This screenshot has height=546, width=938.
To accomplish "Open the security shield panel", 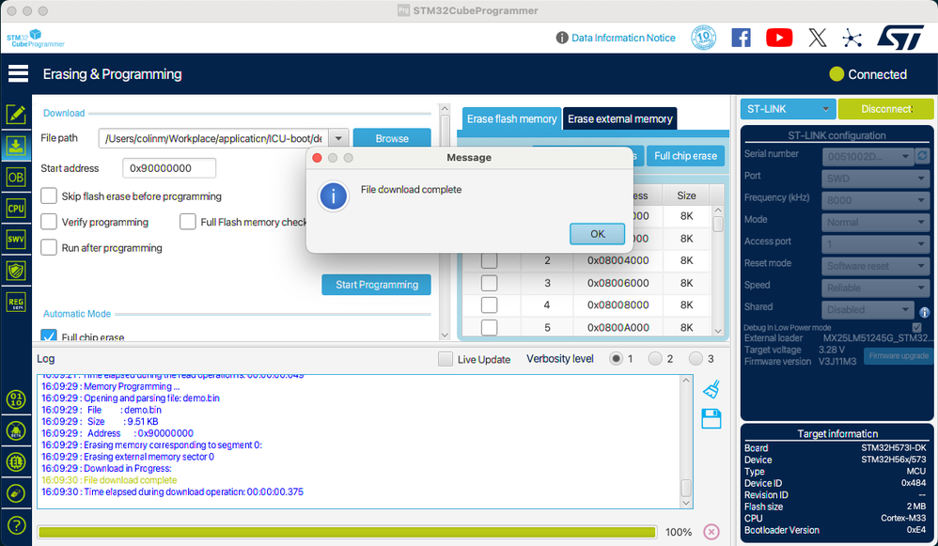I will pos(16,271).
